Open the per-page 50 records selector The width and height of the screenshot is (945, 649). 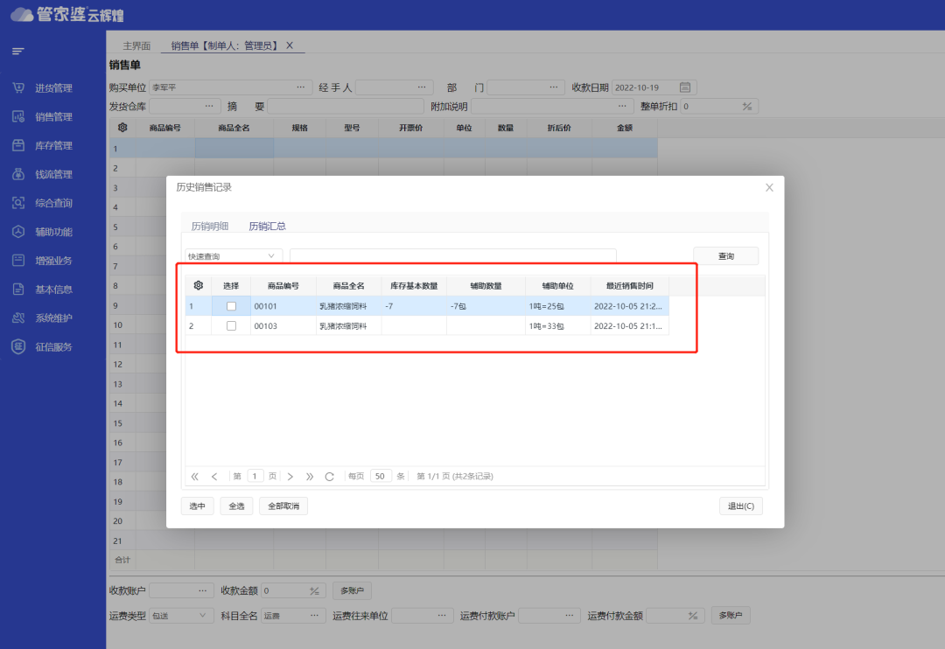381,477
